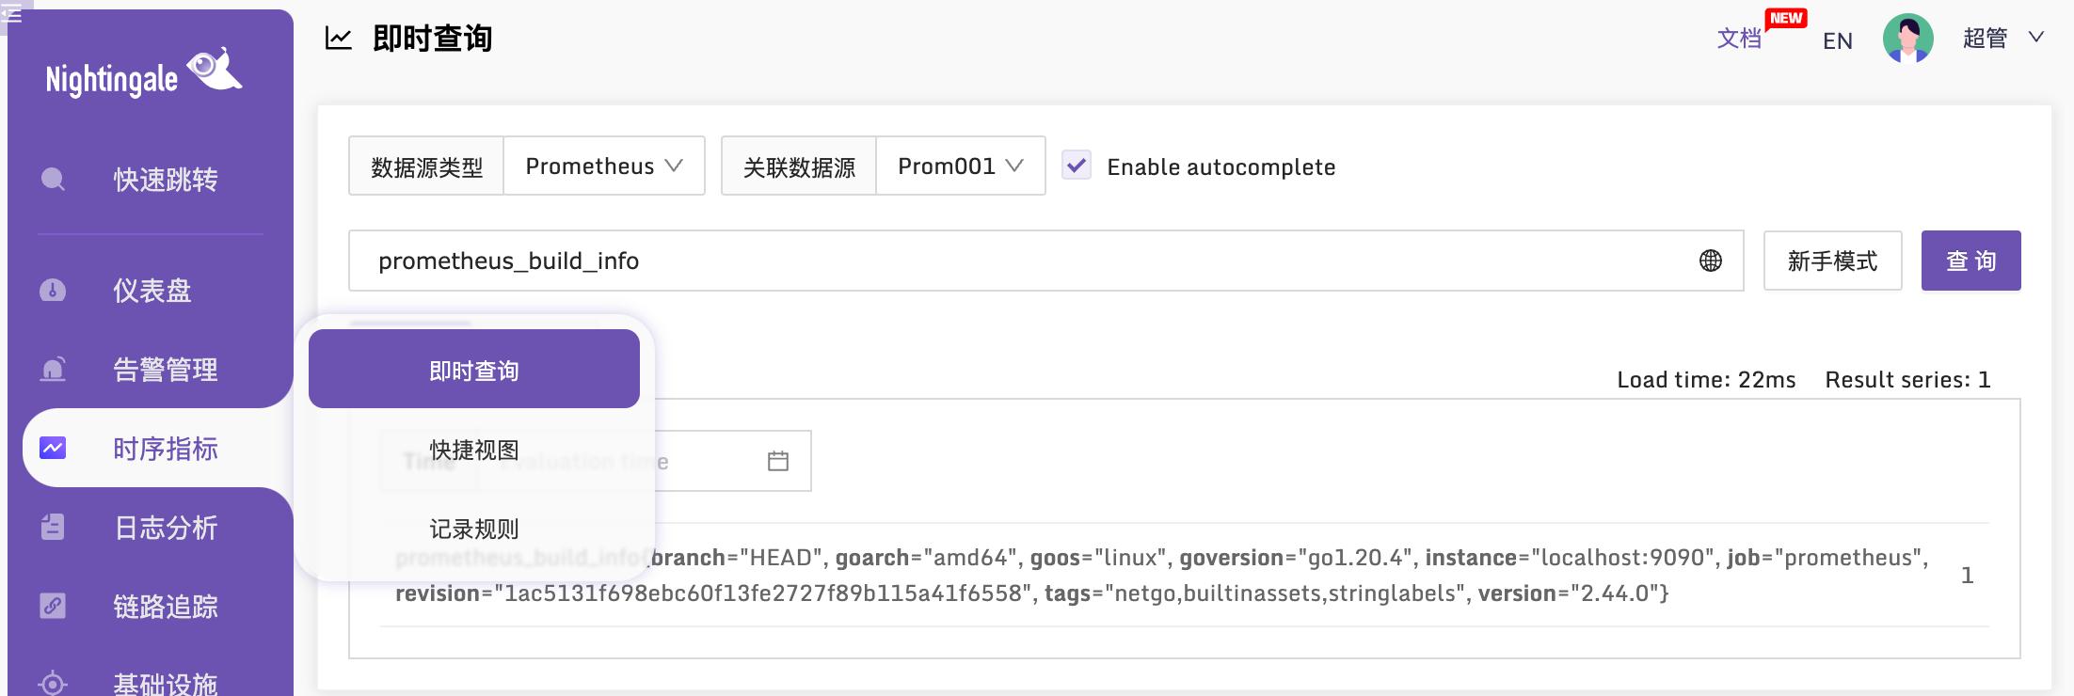Click the sidebar collapse icon at top-left
This screenshot has width=2074, height=696.
pos(12,14)
